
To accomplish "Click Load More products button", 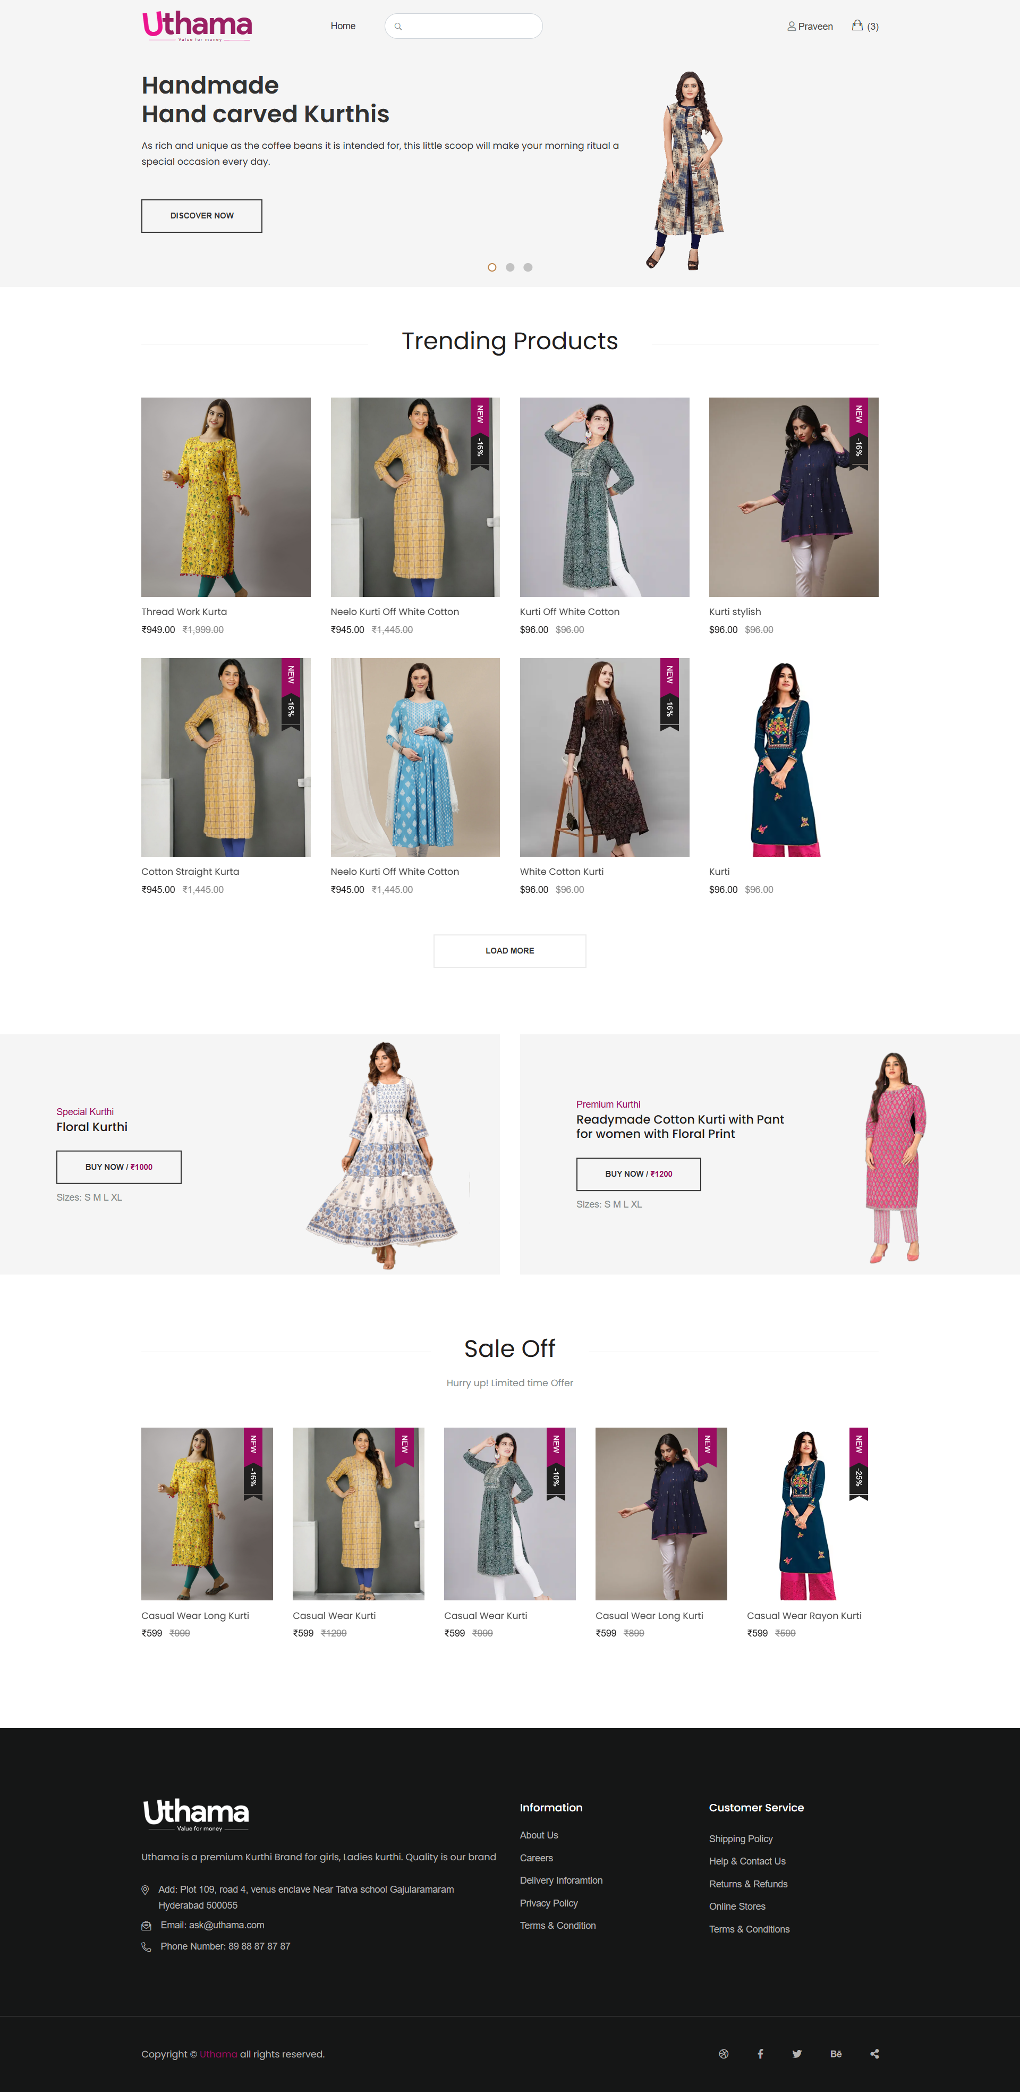I will pos(509,950).
